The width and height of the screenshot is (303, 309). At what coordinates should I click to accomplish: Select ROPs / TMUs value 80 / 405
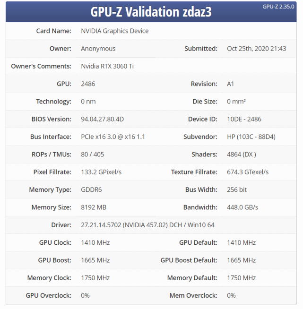click(93, 154)
